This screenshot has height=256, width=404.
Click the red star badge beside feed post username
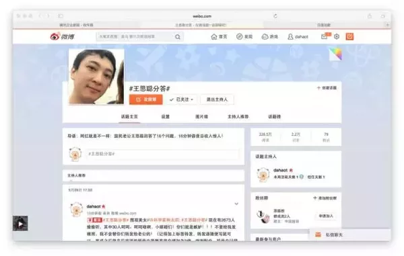pyautogui.click(x=104, y=206)
